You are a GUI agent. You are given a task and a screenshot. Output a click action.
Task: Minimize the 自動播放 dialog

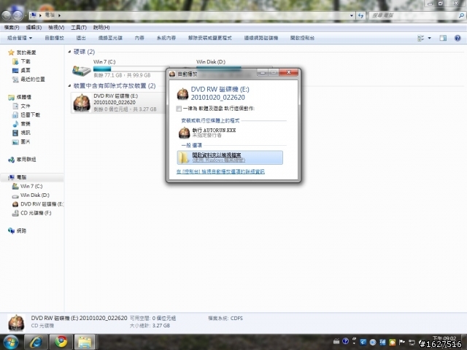(262, 72)
